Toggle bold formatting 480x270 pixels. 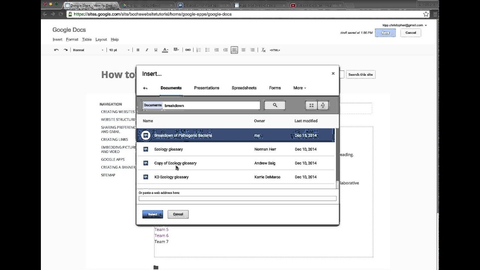point(138,50)
